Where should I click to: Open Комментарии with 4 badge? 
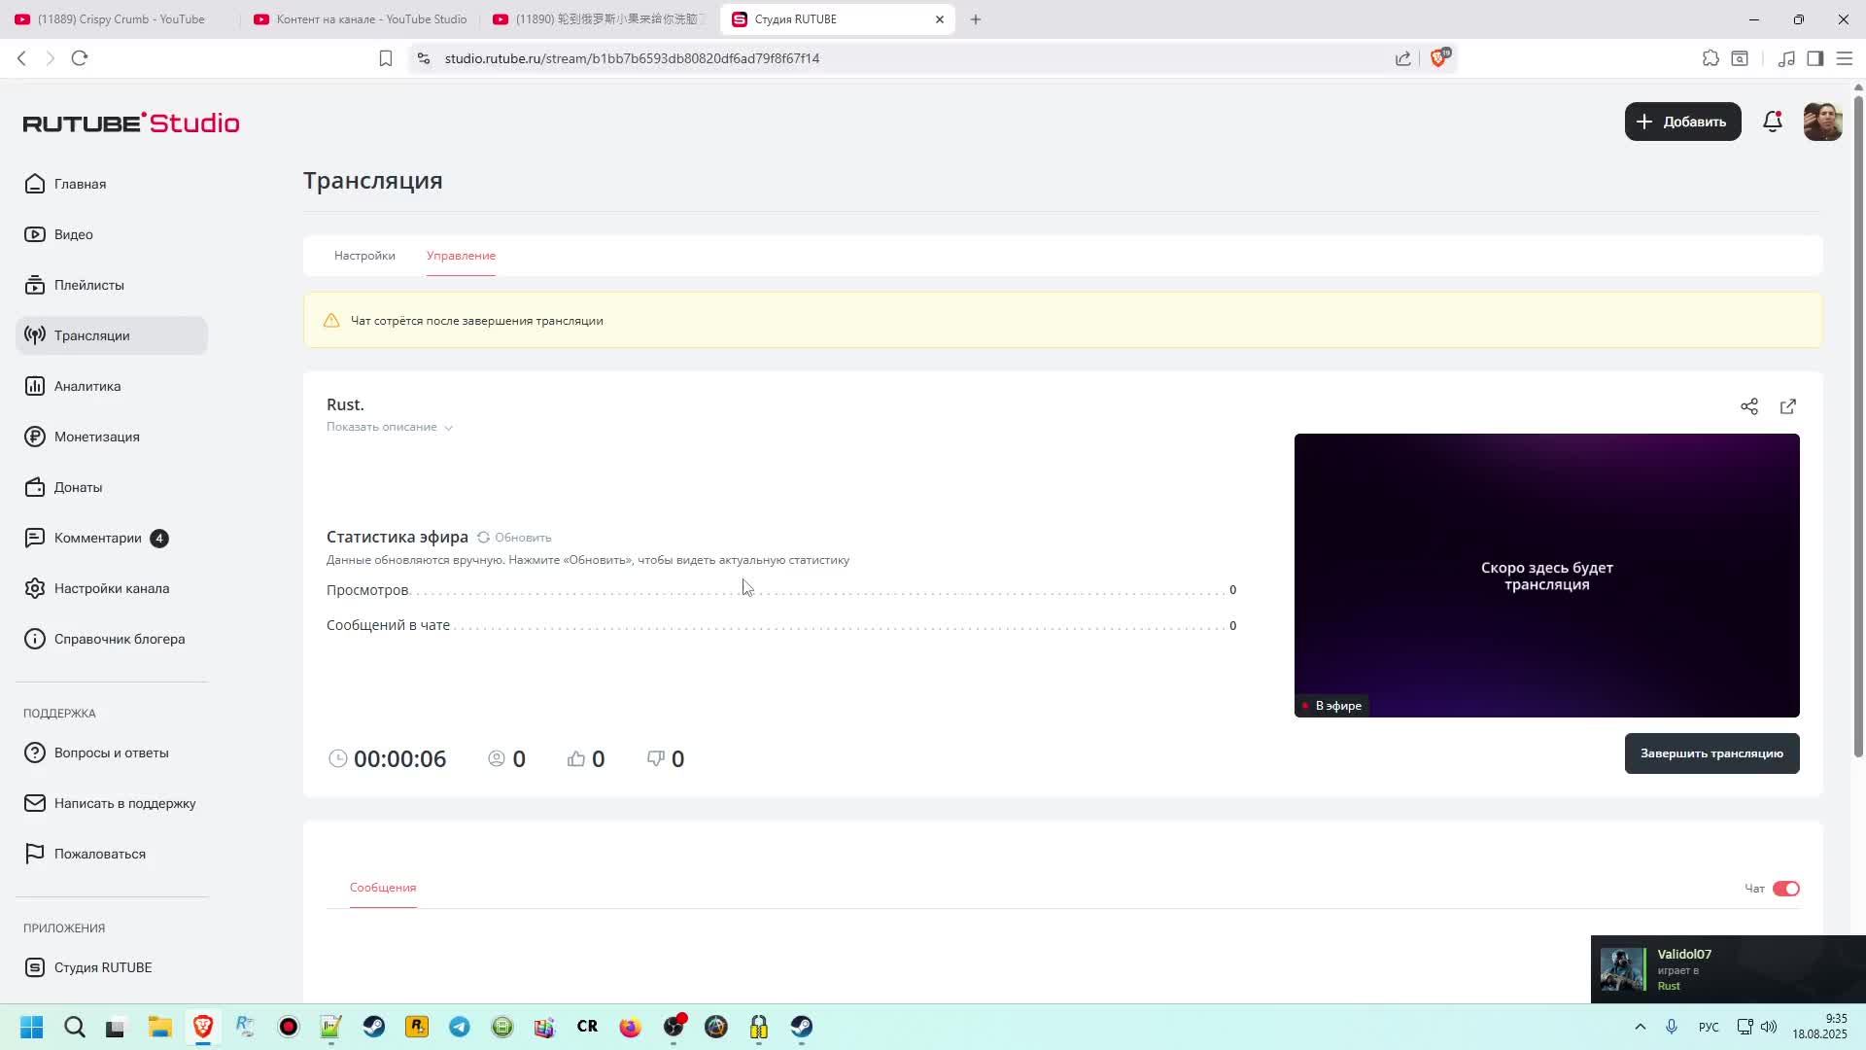point(98,538)
